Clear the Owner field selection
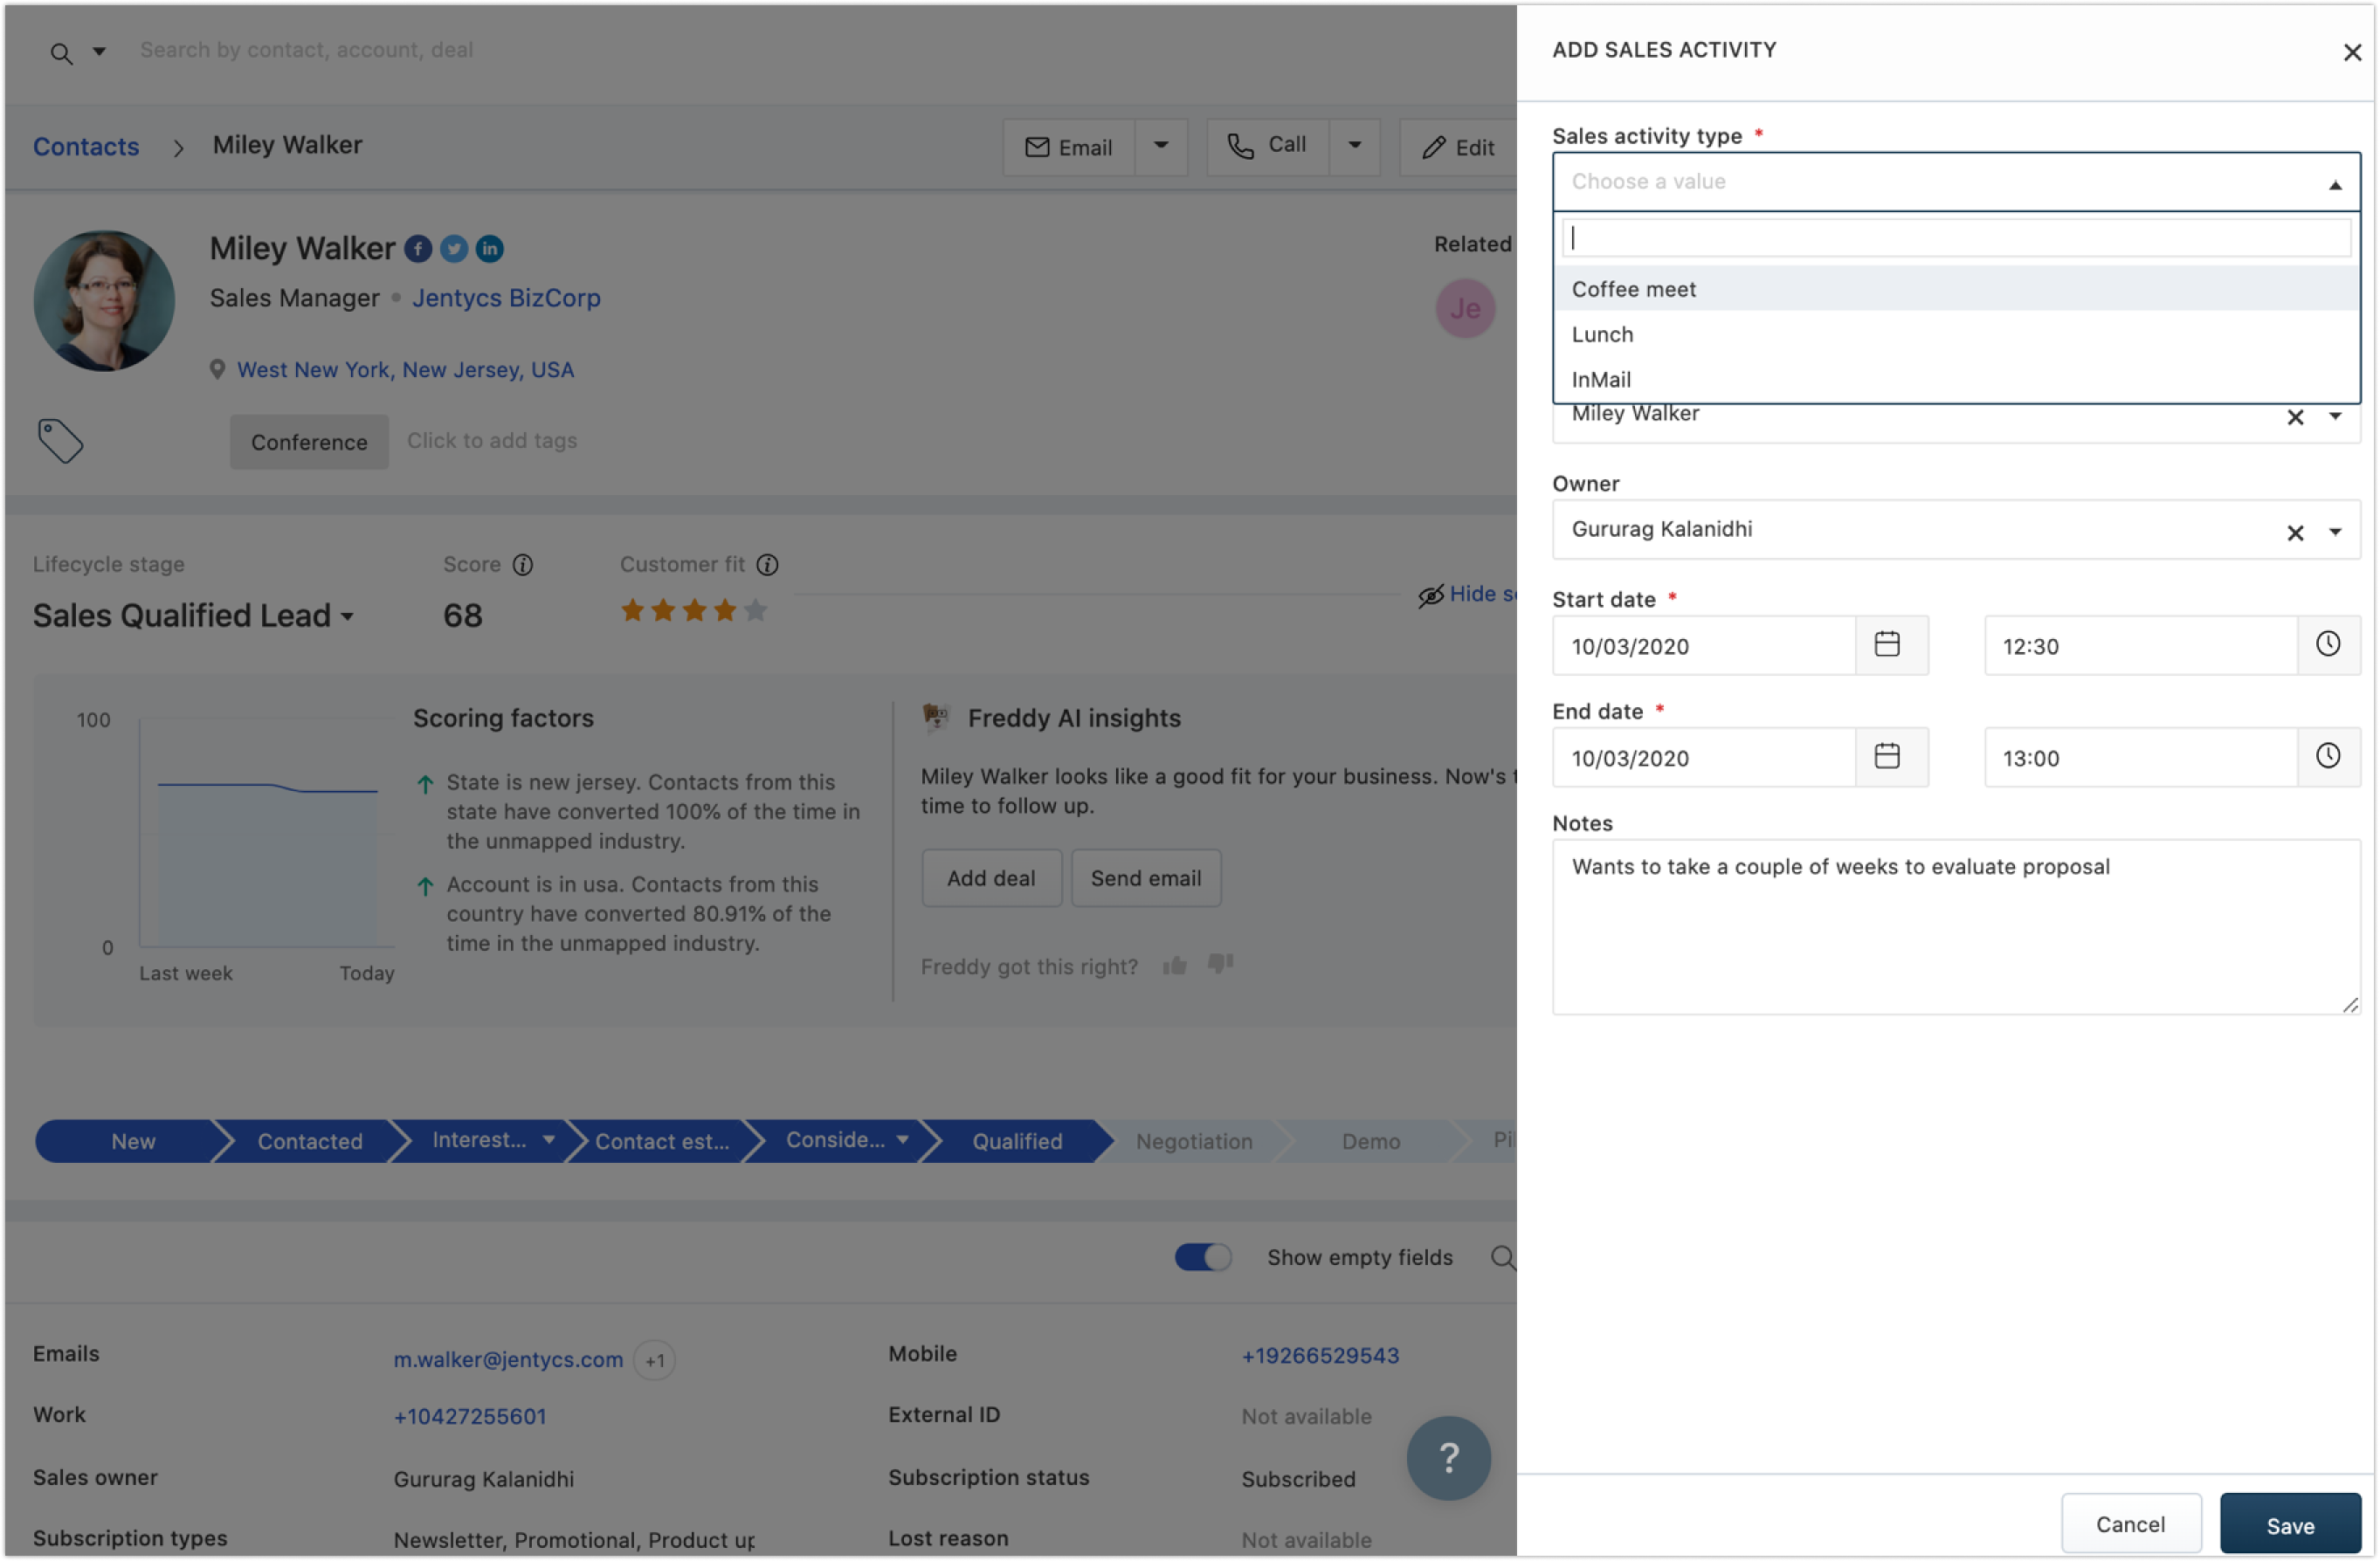 coord(2294,533)
